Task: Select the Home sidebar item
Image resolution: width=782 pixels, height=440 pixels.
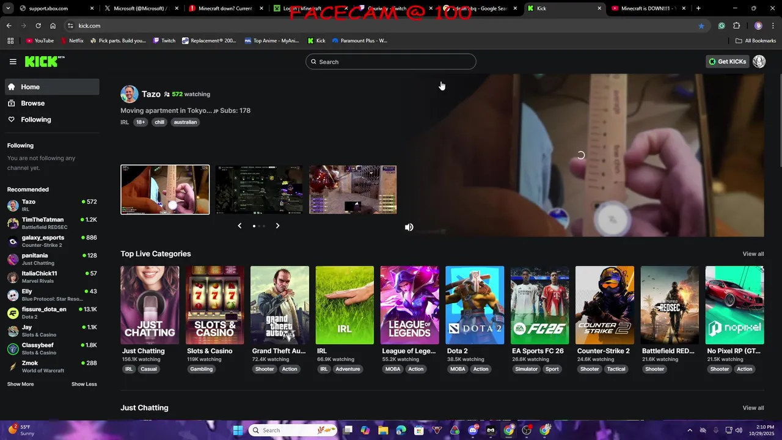Action: pos(52,87)
